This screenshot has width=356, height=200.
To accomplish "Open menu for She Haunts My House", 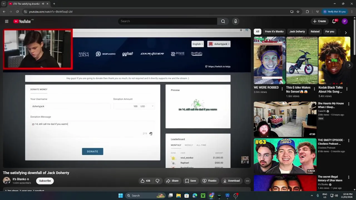I will pos(349,104).
